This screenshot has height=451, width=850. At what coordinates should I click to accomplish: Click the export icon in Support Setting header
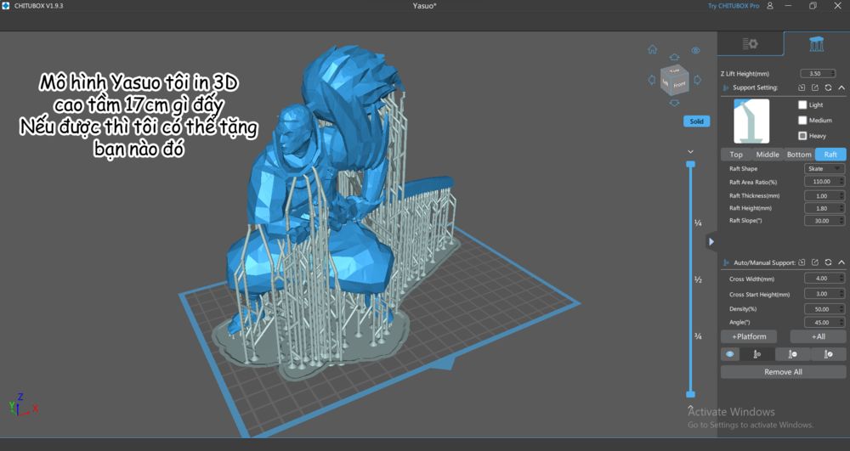coord(815,87)
